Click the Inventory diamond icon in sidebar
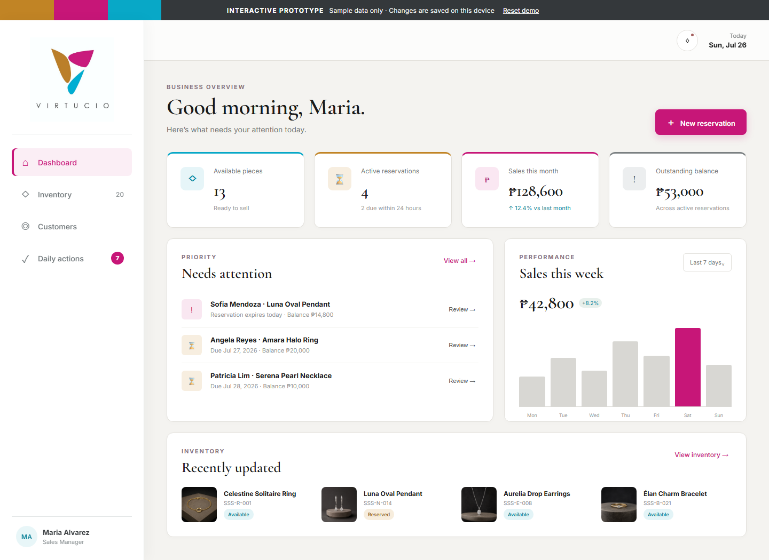 click(25, 194)
